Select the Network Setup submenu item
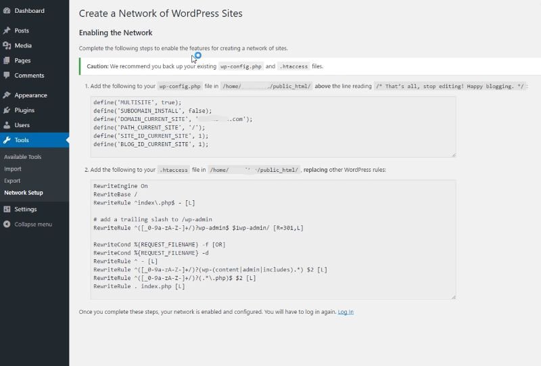This screenshot has height=366, width=541. click(24, 193)
